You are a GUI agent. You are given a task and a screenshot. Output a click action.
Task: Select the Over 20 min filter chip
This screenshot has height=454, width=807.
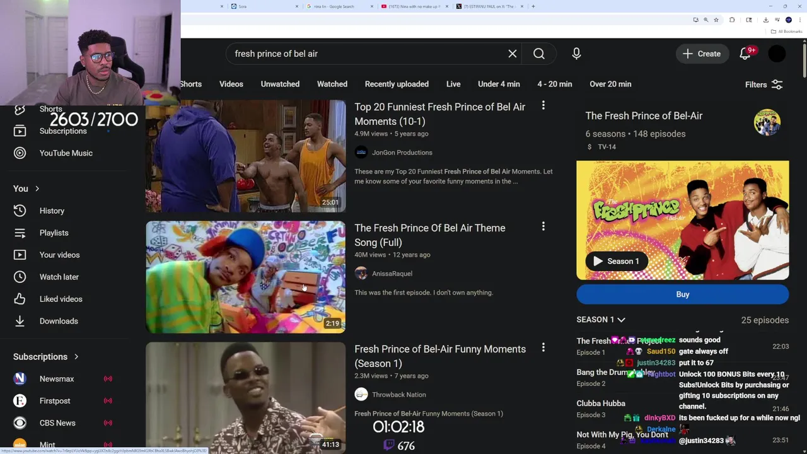tap(610, 84)
